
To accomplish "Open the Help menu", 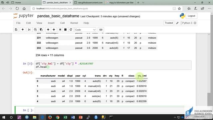I will [86, 23].
